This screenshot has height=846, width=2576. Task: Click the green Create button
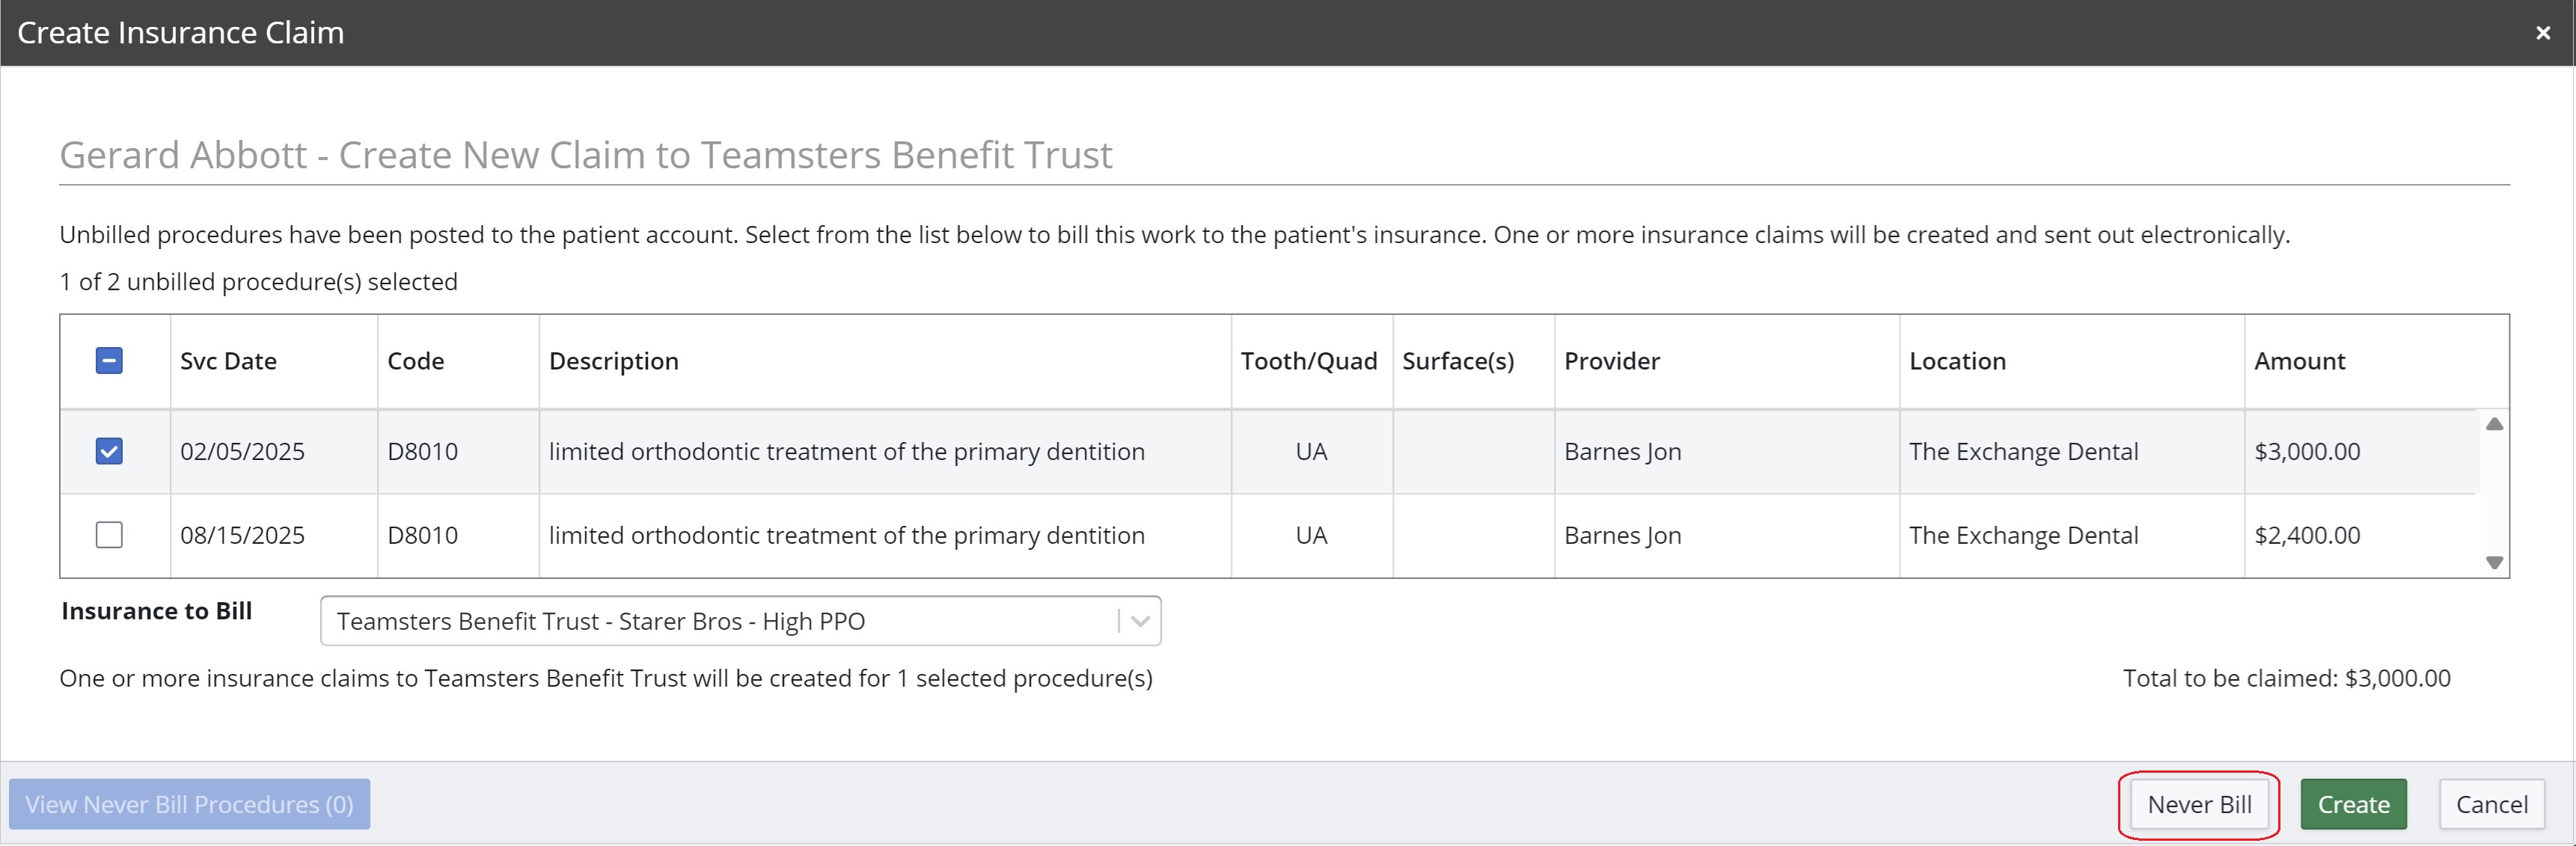(x=2353, y=804)
